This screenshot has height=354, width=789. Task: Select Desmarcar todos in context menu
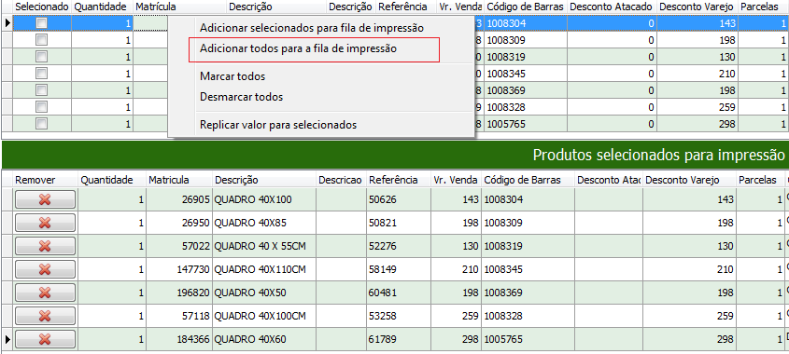(241, 96)
